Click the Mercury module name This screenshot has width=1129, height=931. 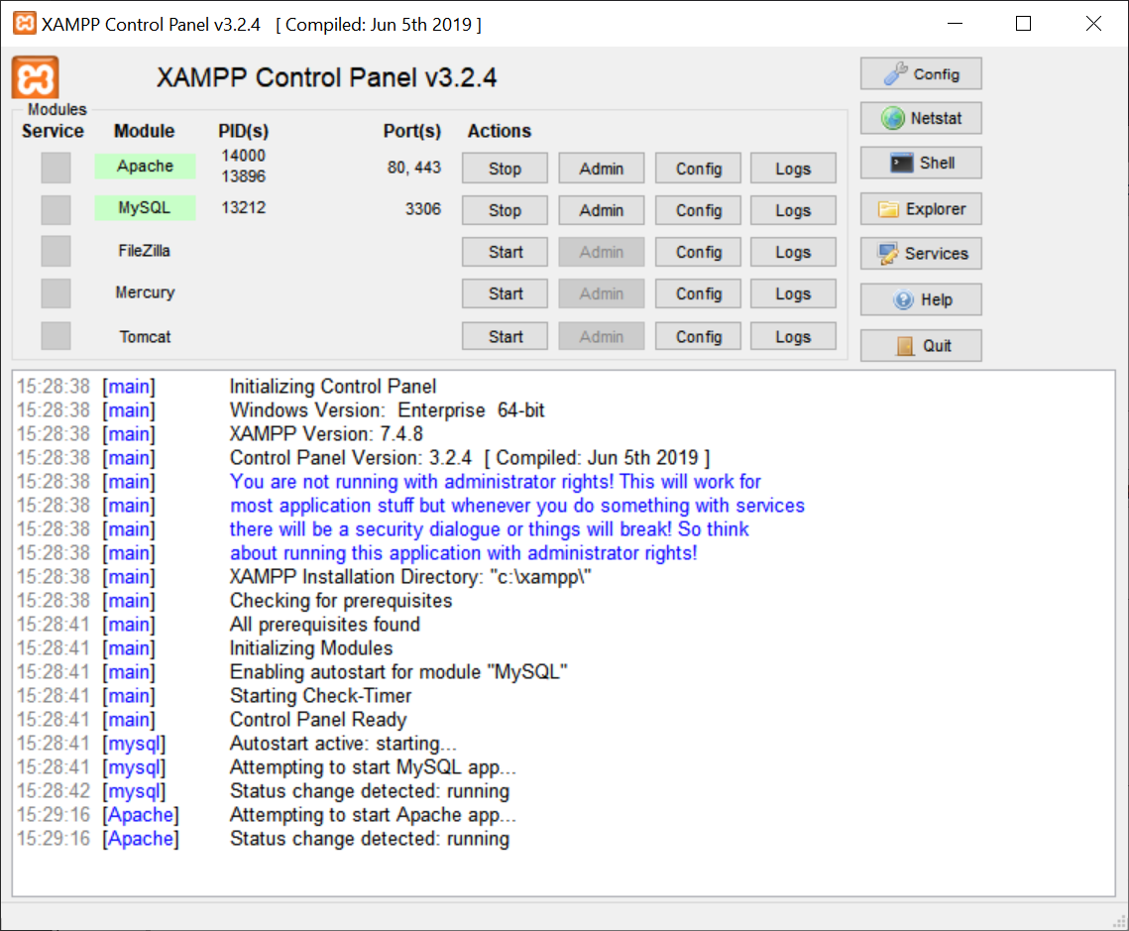click(x=145, y=292)
